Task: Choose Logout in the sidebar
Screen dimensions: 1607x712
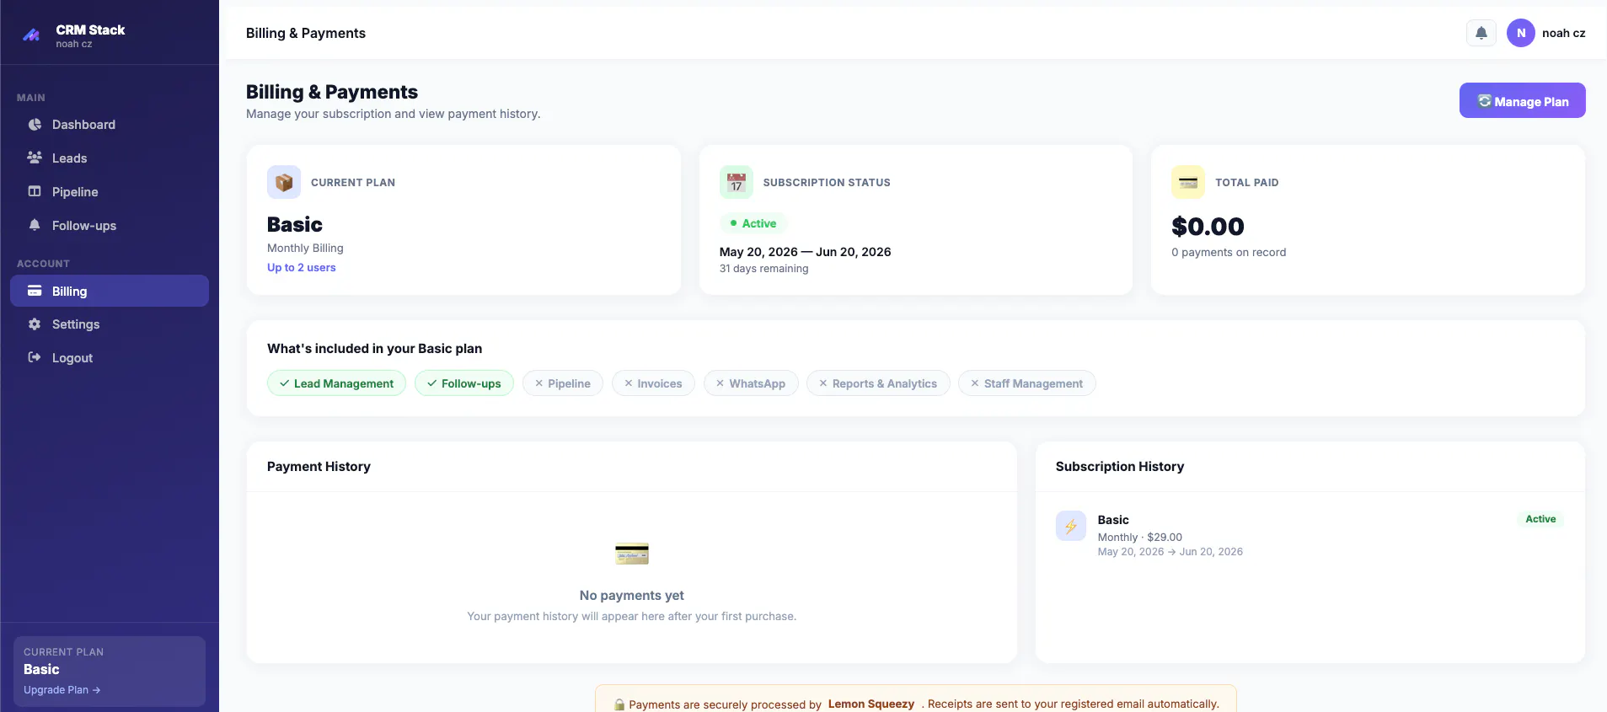Action: 110,357
